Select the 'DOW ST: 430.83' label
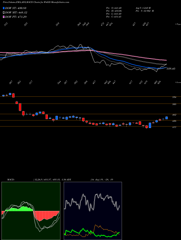The image size is (181, 240). 16,8
